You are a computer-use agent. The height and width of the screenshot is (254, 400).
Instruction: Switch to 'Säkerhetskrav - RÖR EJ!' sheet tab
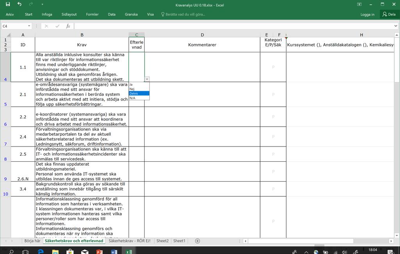tap(130, 240)
